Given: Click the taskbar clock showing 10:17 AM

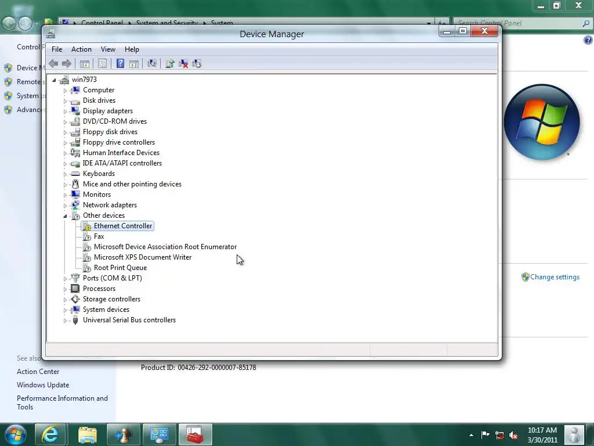Looking at the screenshot, I should pyautogui.click(x=542, y=435).
